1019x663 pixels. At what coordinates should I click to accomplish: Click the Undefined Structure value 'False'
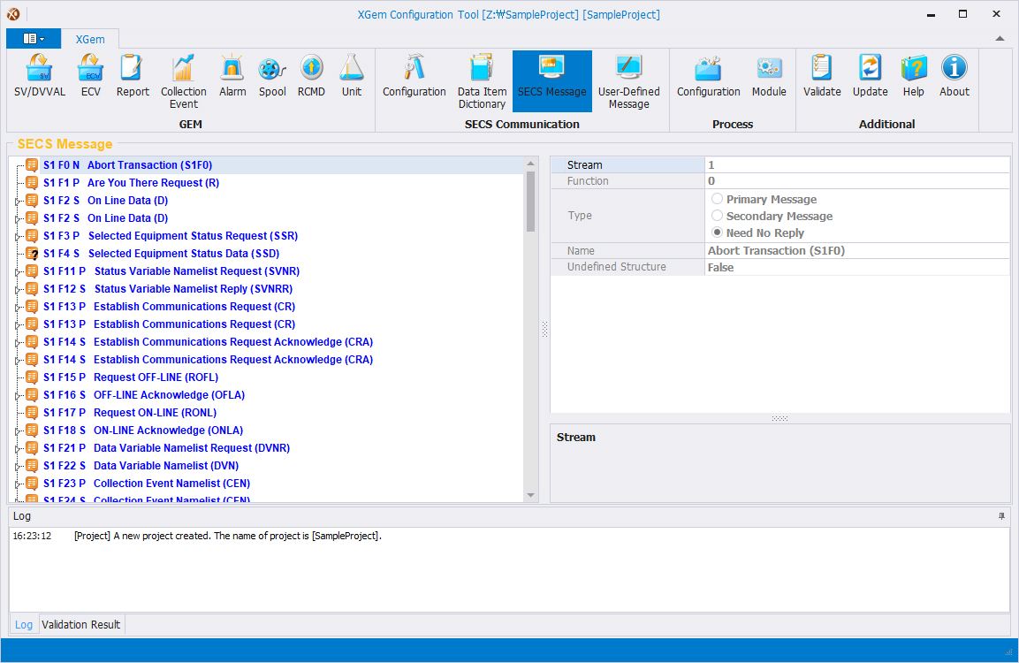pos(857,267)
